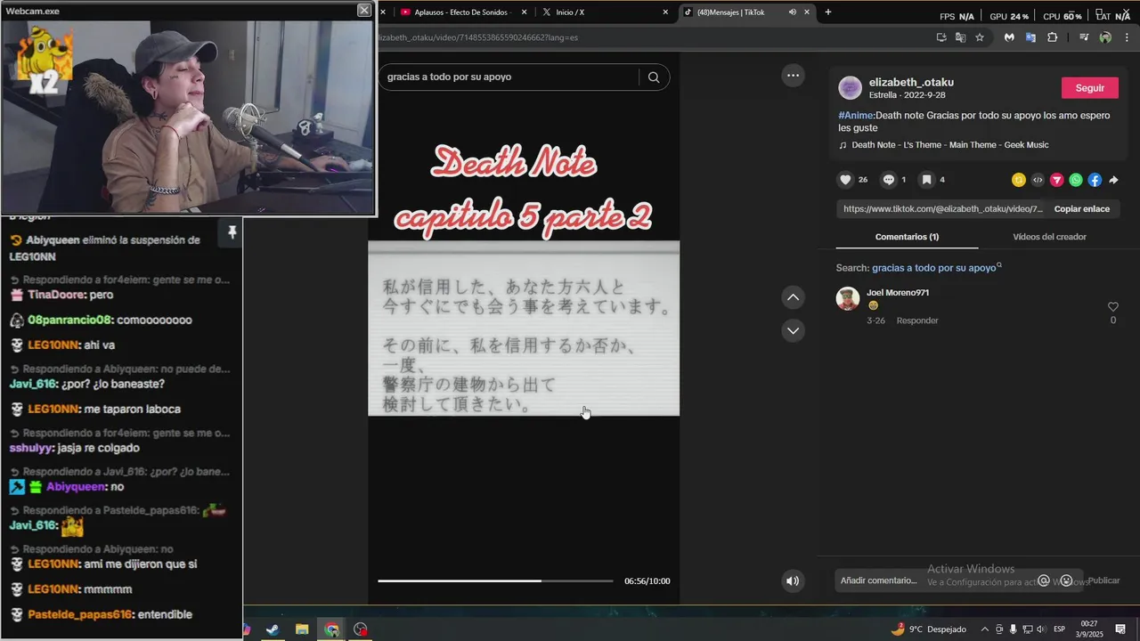
Task: Click the Seguir button
Action: point(1089,88)
